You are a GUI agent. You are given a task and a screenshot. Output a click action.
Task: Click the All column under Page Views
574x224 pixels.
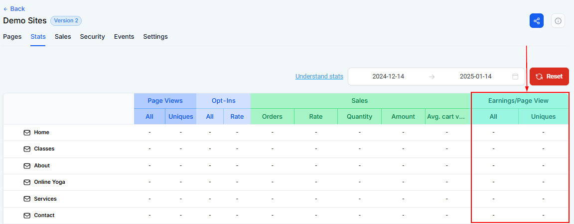pos(149,116)
